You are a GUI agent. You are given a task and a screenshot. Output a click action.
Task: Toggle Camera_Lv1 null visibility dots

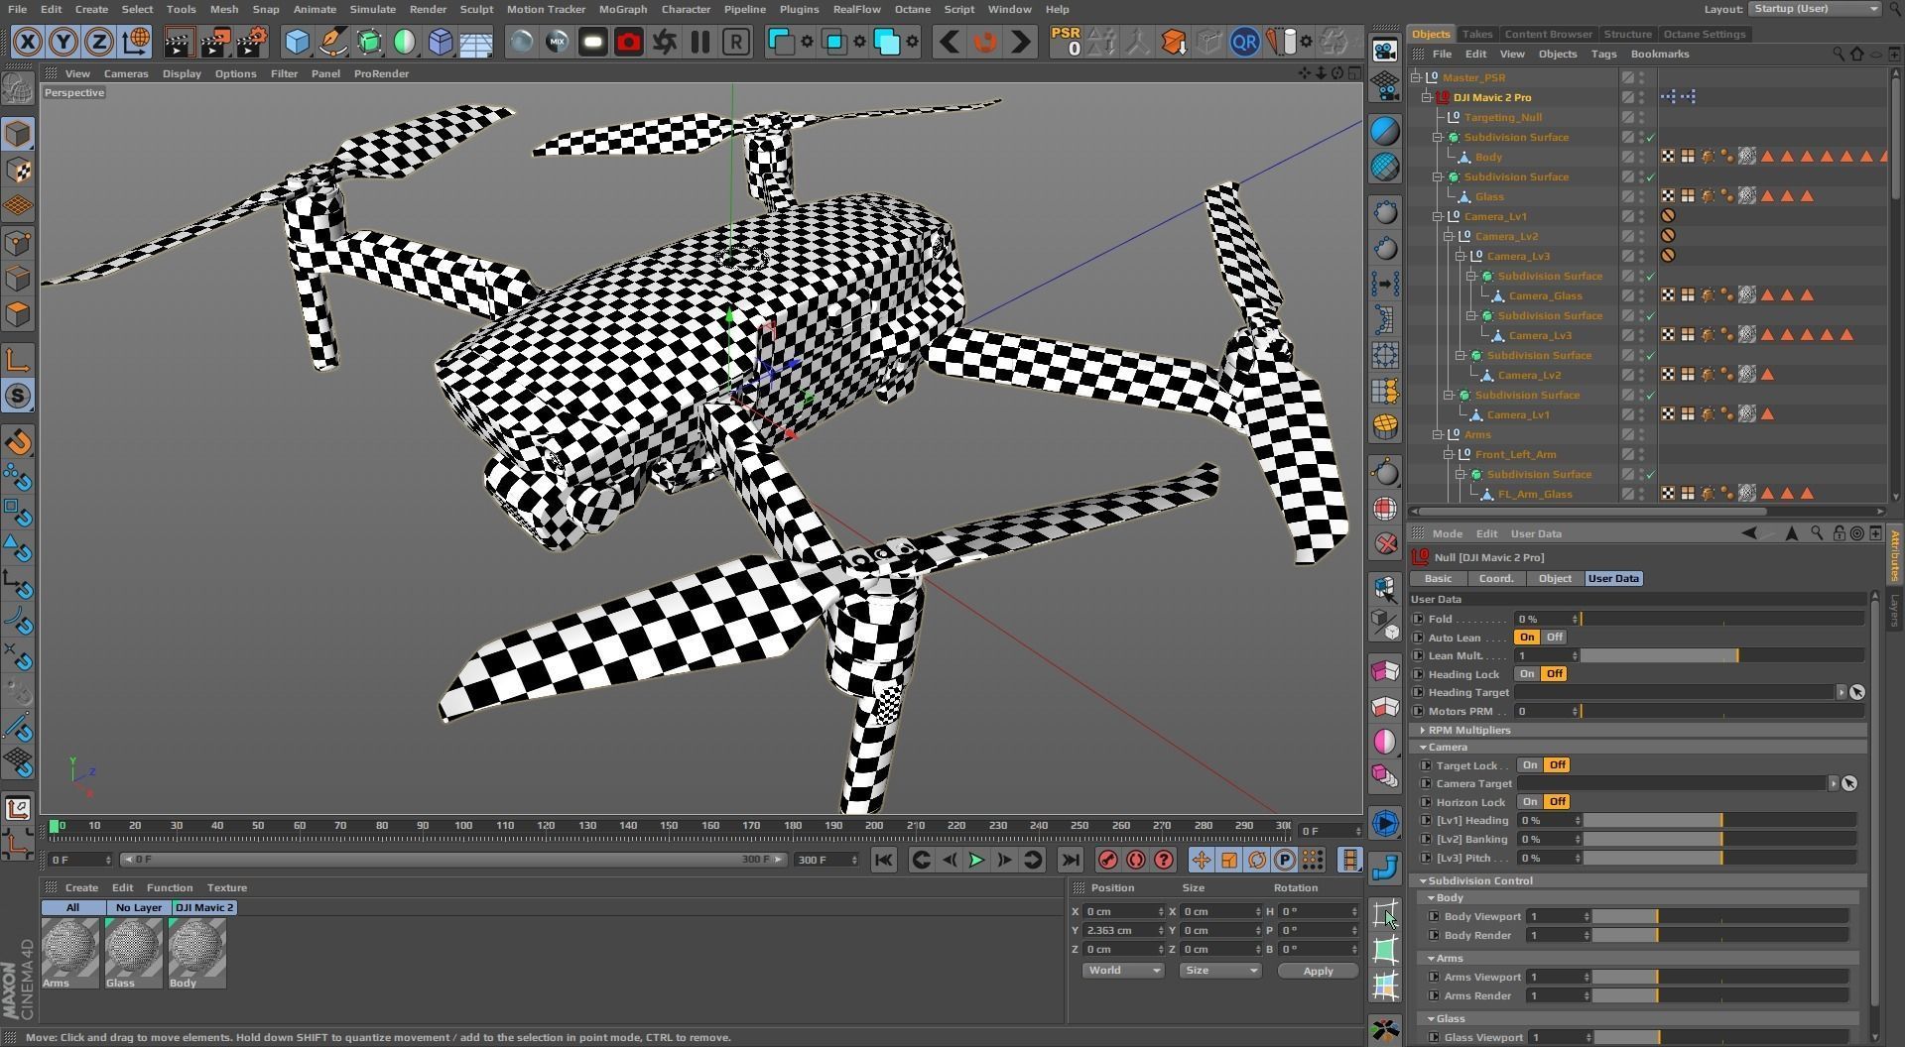coord(1642,216)
